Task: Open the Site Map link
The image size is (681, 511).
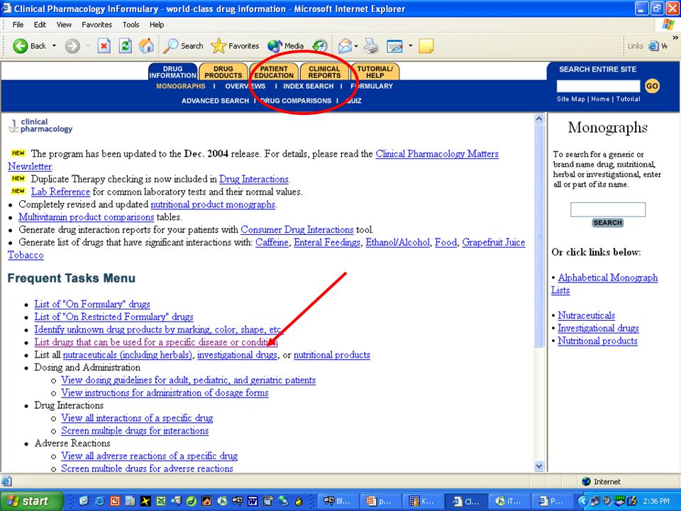Action: click(x=570, y=99)
